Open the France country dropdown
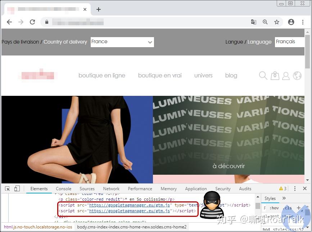This screenshot has height=232, width=312. pos(122,42)
